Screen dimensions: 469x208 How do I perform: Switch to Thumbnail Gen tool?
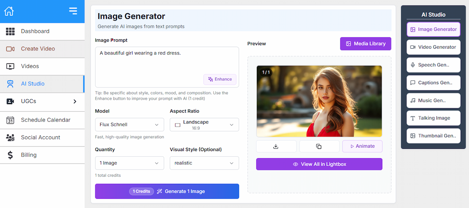tap(433, 136)
